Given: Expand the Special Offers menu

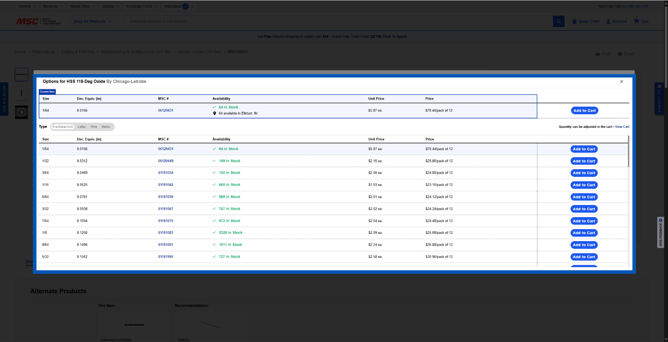Looking at the screenshot, I should pyautogui.click(x=82, y=6).
